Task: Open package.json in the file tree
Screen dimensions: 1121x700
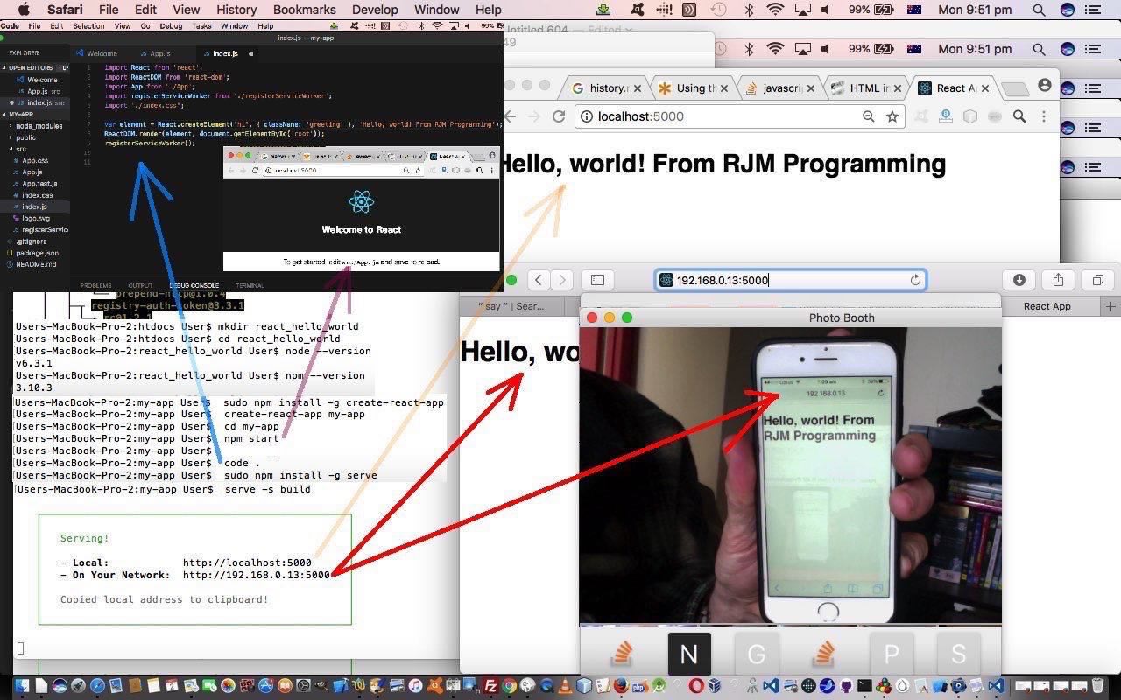Action: pos(37,253)
